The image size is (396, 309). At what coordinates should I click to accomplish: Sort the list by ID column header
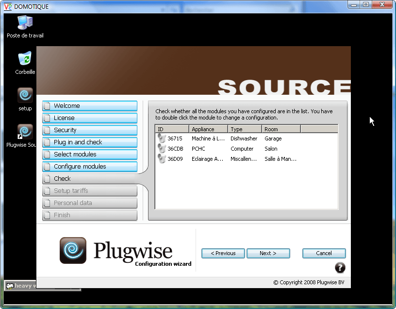(172, 129)
